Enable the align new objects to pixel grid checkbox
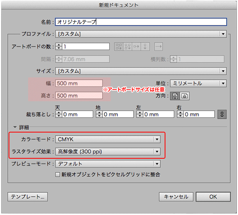 click(x=58, y=174)
